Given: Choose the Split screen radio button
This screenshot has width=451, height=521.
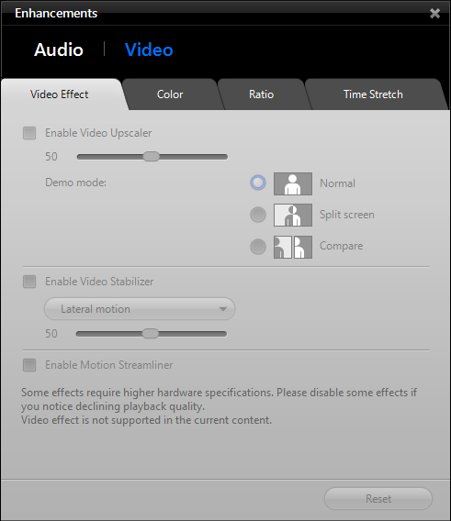Looking at the screenshot, I should click(x=258, y=215).
